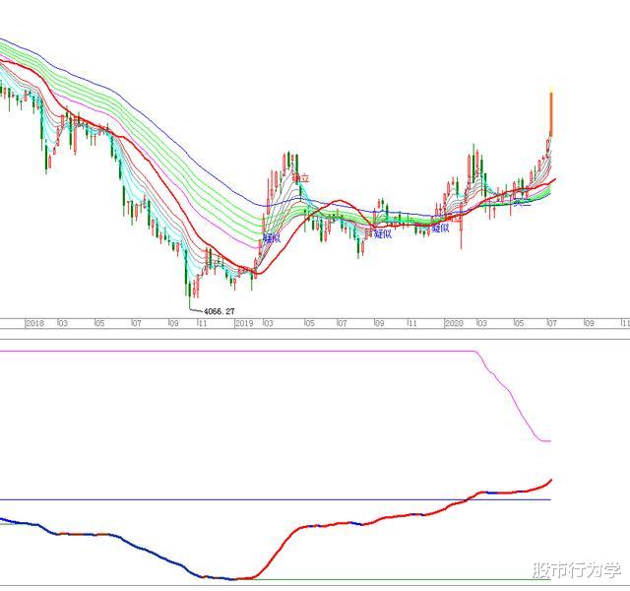Click the 09 month tick of year 2020
Image resolution: width=630 pixels, height=591 pixels.
pyautogui.click(x=589, y=323)
